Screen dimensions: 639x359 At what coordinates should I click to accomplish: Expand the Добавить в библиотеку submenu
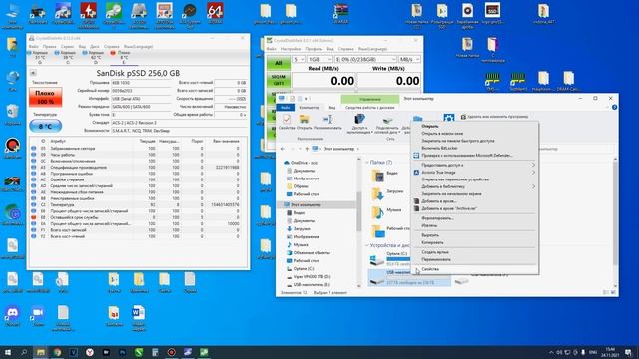pos(475,186)
